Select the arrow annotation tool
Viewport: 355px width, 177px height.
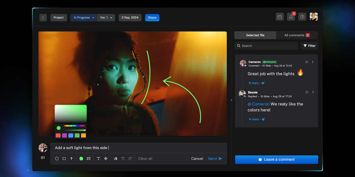[x=71, y=159]
